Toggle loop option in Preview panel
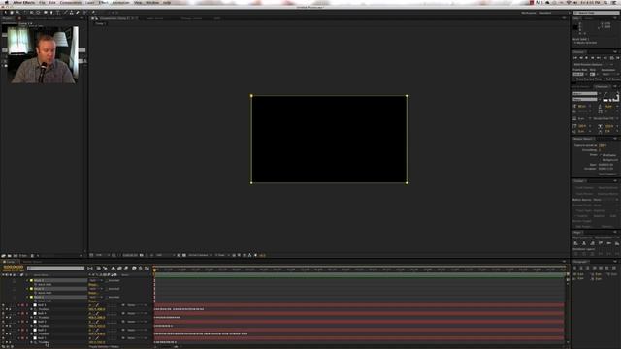The image size is (621, 349). click(x=612, y=58)
